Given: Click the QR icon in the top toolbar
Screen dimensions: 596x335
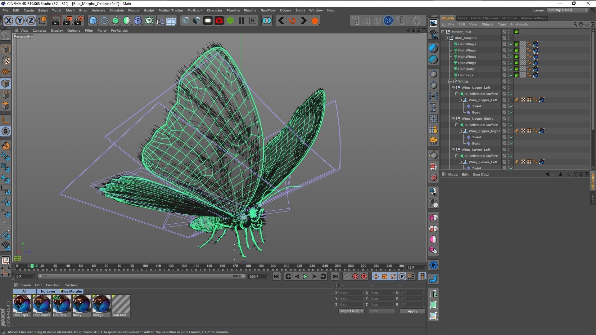Looking at the screenshot, I should coord(388,21).
